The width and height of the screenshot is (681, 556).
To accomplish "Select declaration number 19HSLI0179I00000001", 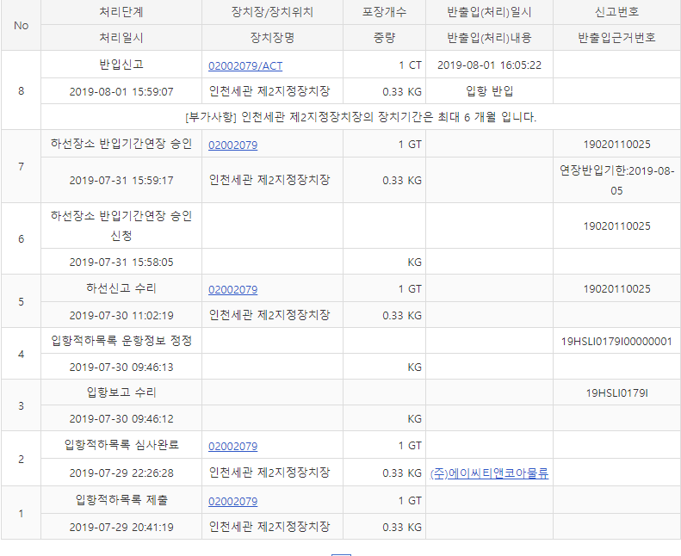I will [x=616, y=341].
